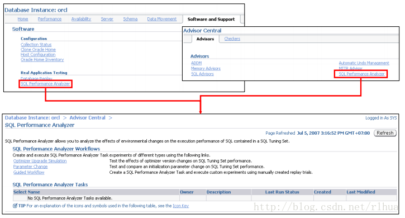
Task: Open the Memory Advisors link
Action: click(206, 68)
